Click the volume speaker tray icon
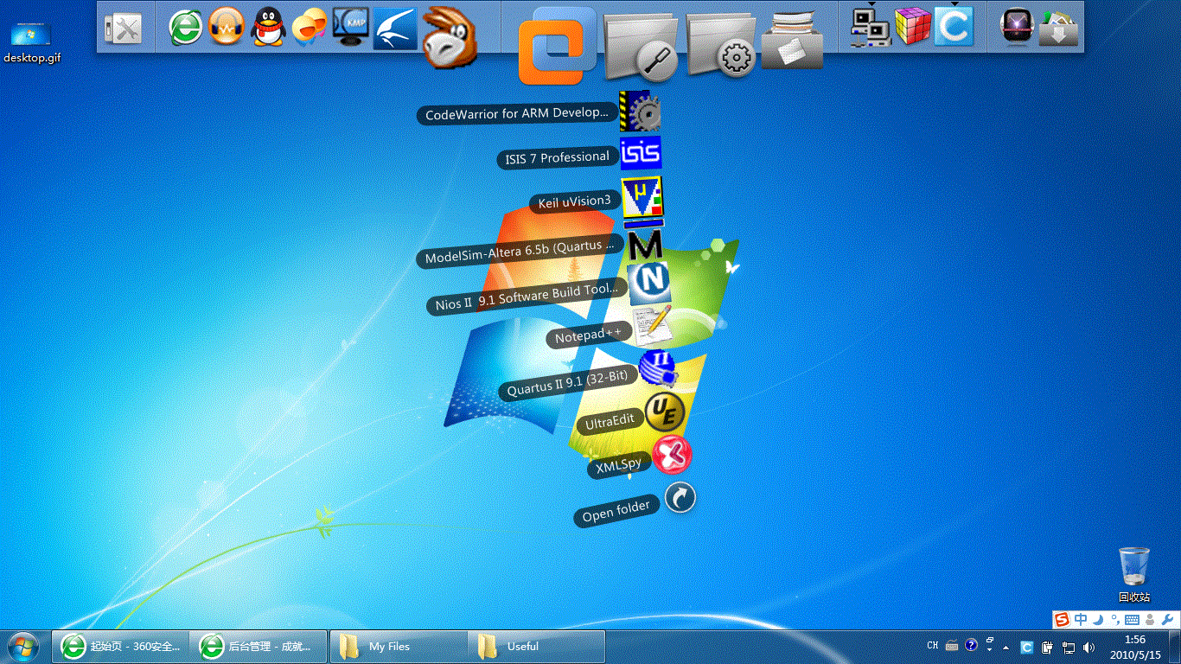The image size is (1181, 664). tap(1088, 647)
